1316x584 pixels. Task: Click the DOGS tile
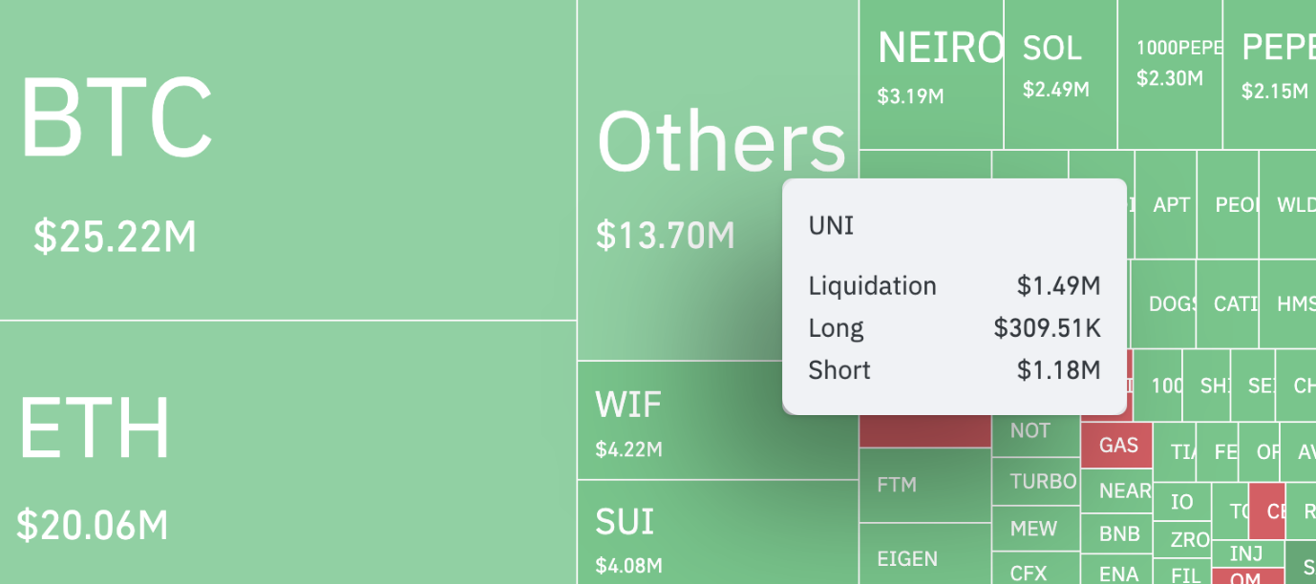1167,304
